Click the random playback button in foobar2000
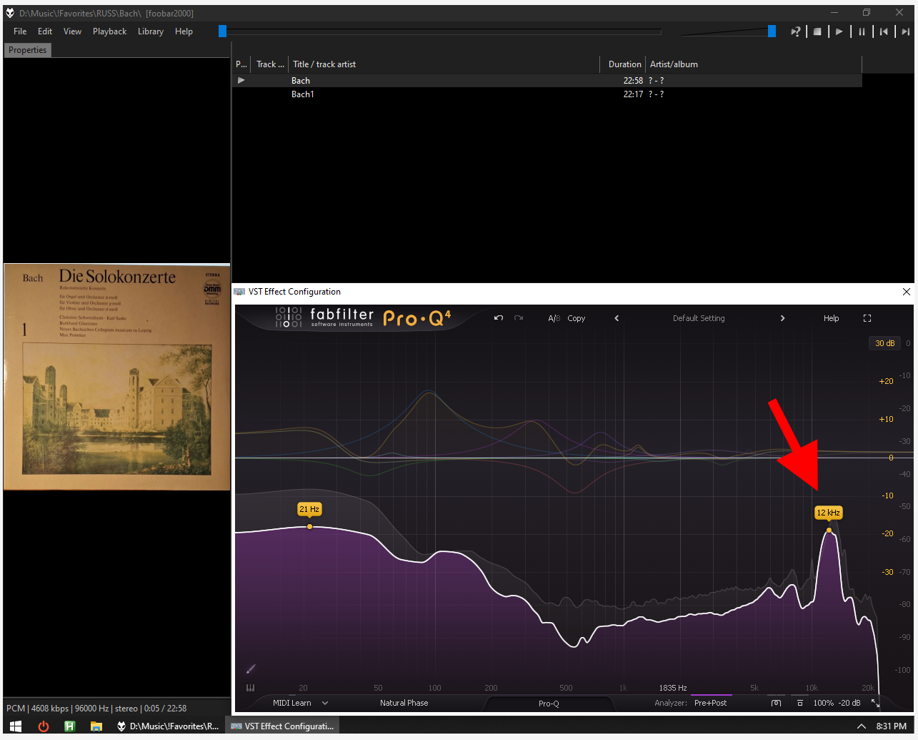 click(x=795, y=31)
